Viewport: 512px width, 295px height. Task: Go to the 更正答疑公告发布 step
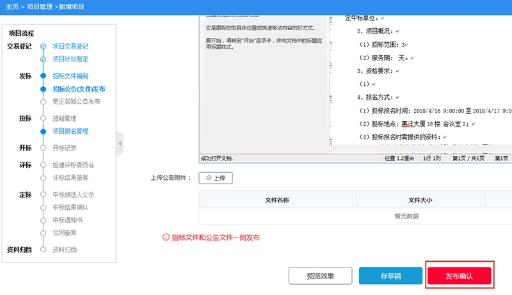click(76, 101)
